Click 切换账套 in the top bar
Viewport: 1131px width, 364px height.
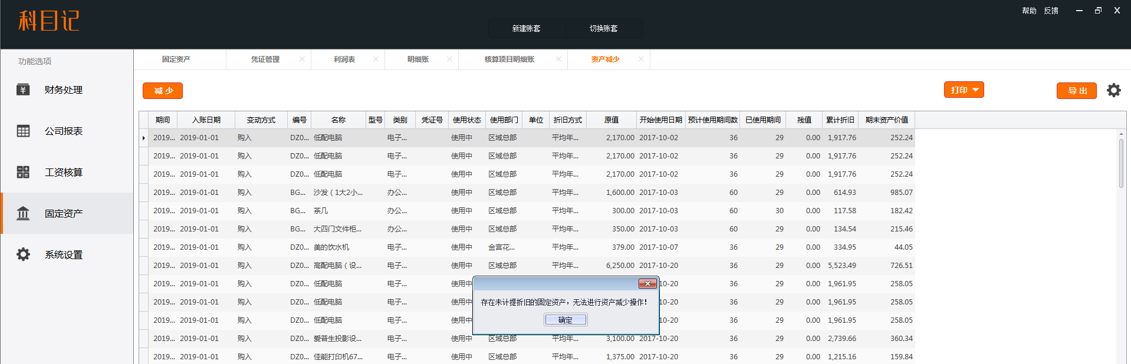pos(603,28)
